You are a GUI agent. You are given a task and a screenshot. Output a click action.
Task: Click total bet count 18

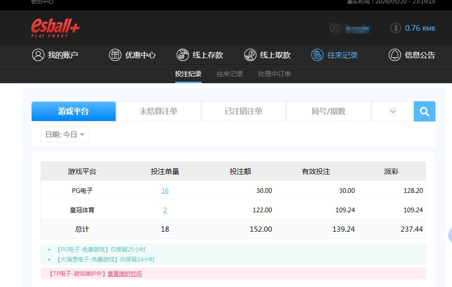[x=165, y=229]
